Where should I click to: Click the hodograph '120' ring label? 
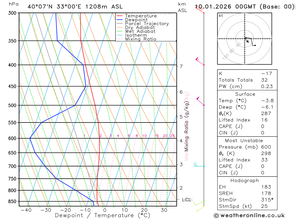click(225, 56)
